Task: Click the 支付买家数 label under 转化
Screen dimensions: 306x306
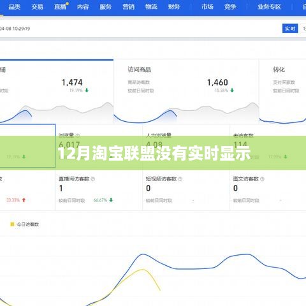Action: pyautogui.click(x=284, y=82)
